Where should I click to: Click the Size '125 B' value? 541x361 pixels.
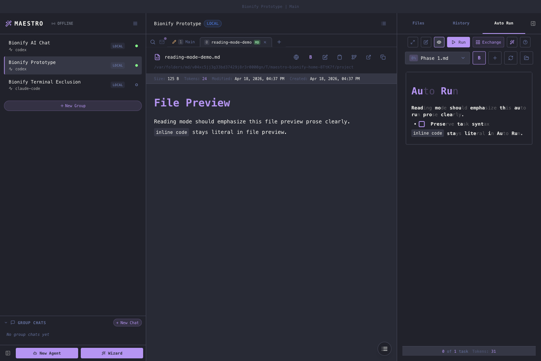click(x=173, y=79)
